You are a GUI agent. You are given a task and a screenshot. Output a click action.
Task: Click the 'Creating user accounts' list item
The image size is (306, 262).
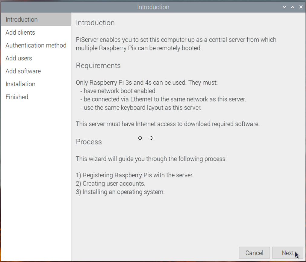coord(110,183)
